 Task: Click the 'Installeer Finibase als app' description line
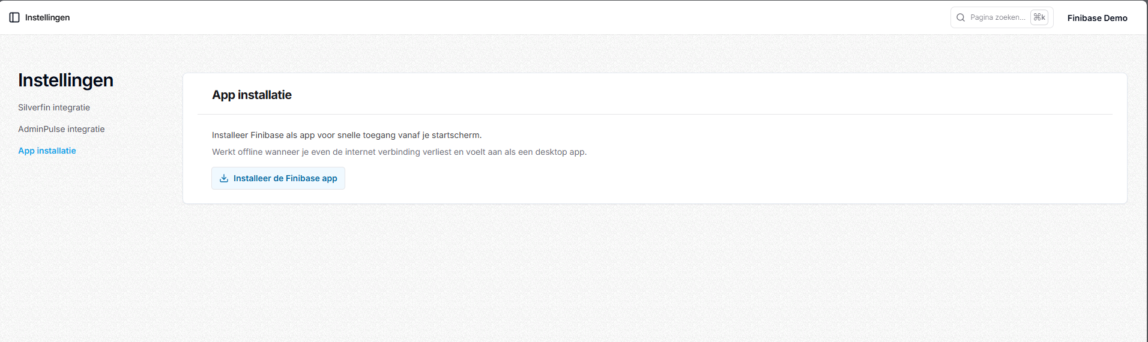(x=346, y=135)
